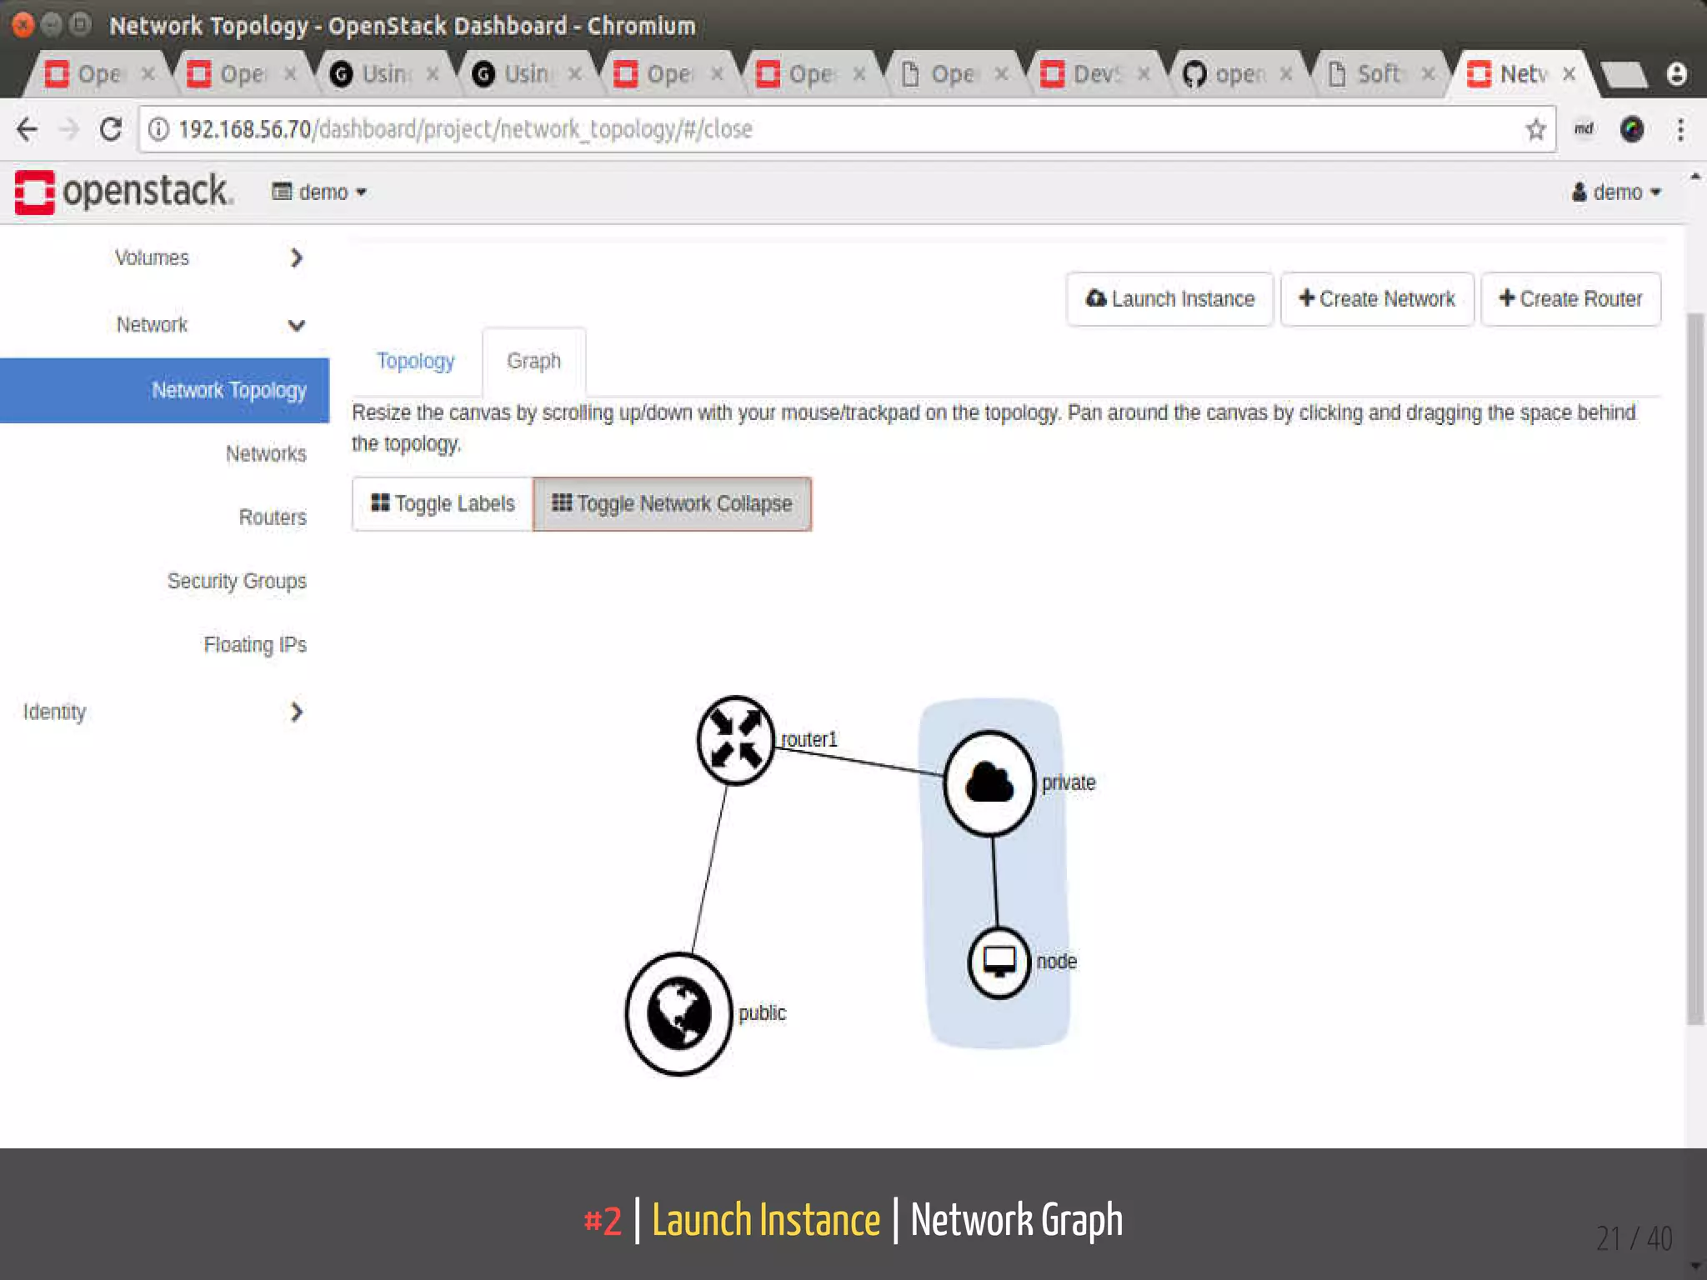
Task: Bookmark page with the star icon
Action: click(1535, 129)
